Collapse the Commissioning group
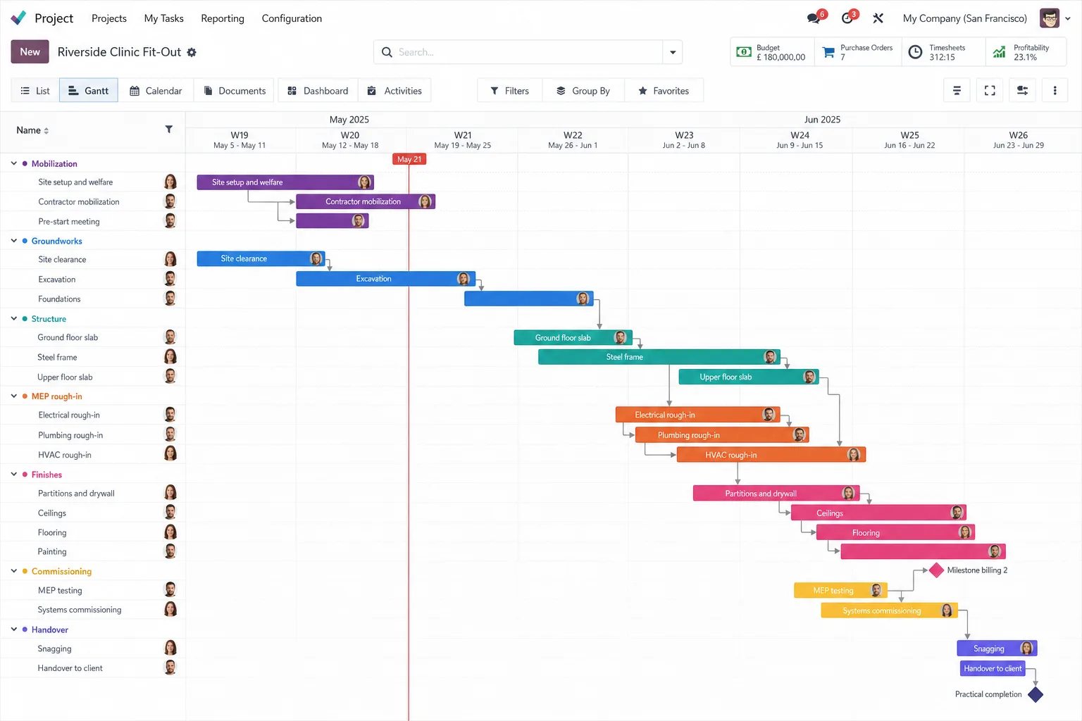The image size is (1082, 721). click(x=14, y=571)
